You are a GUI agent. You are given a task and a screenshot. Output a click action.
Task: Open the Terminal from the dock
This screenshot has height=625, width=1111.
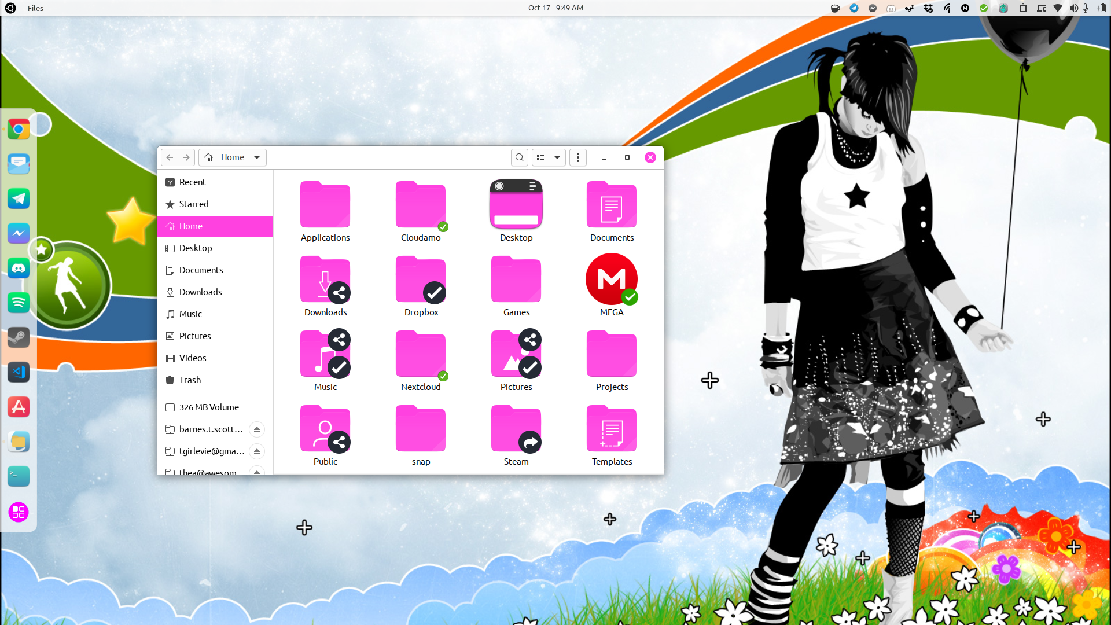[x=19, y=476]
